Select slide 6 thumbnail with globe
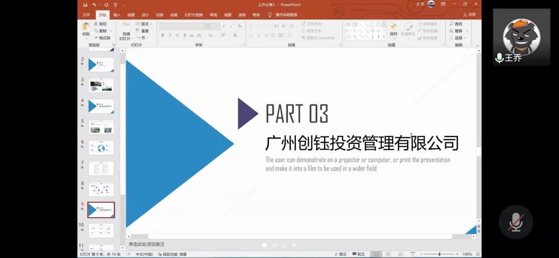 [x=101, y=148]
